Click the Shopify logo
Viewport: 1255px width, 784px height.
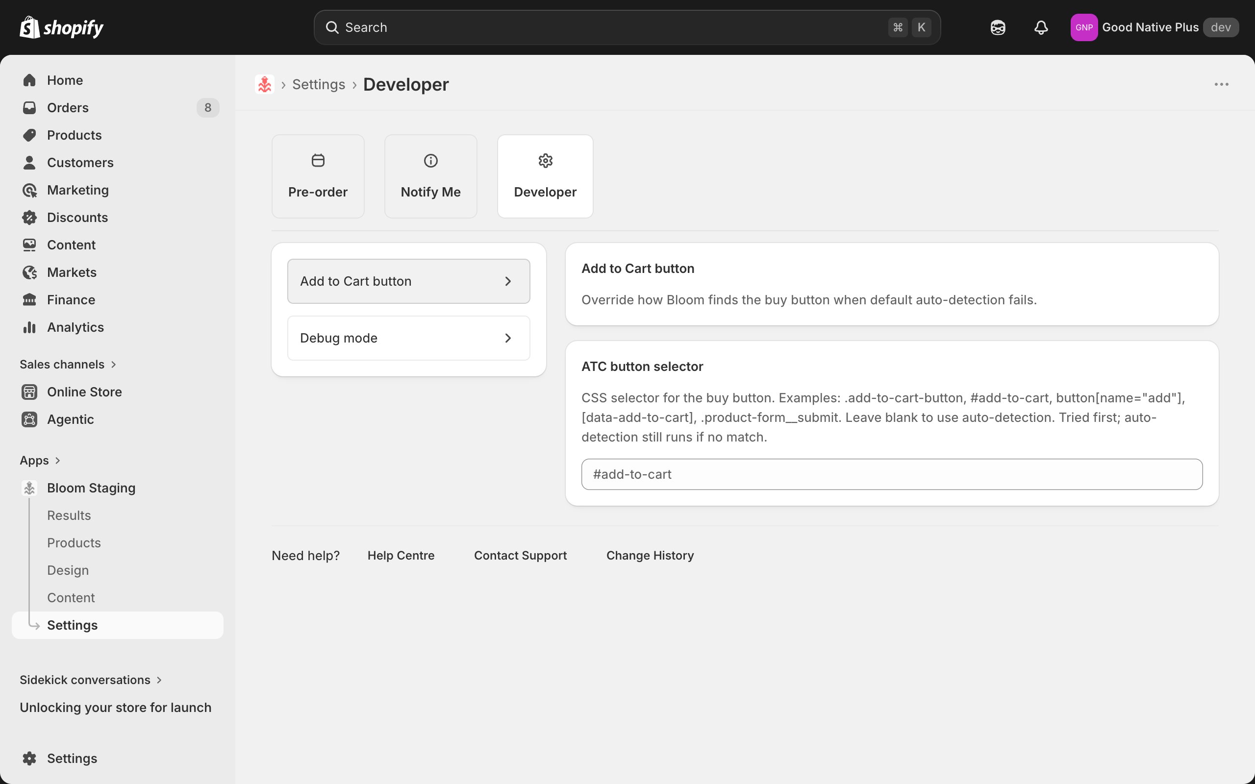[x=61, y=27]
